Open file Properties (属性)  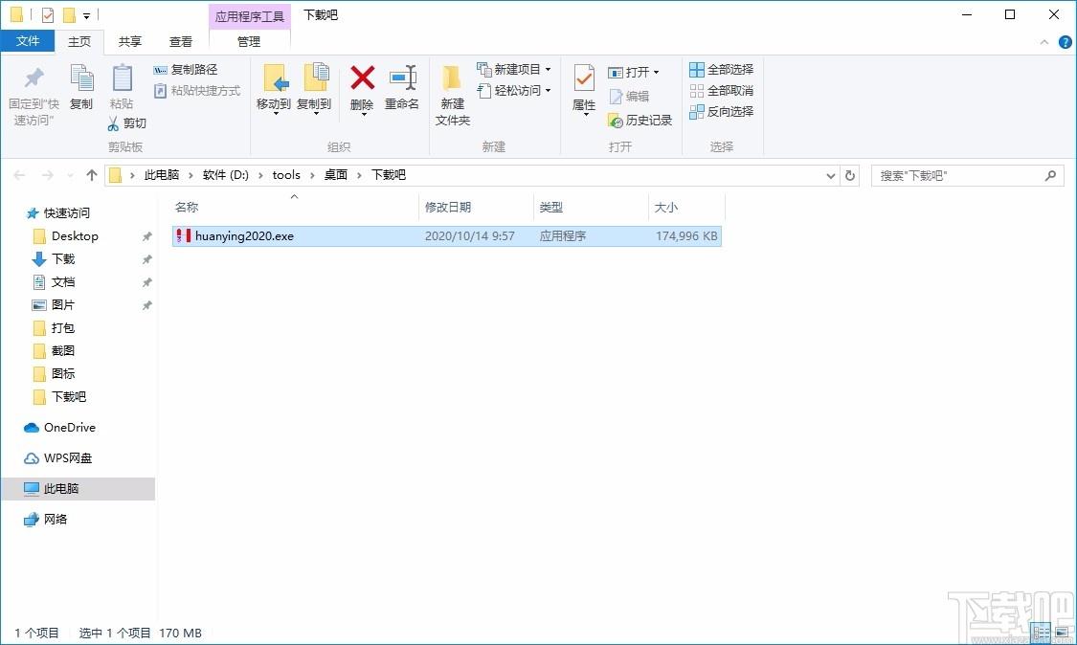pos(584,89)
